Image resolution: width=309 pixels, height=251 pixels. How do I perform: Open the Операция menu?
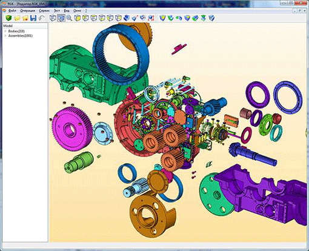tap(28, 10)
